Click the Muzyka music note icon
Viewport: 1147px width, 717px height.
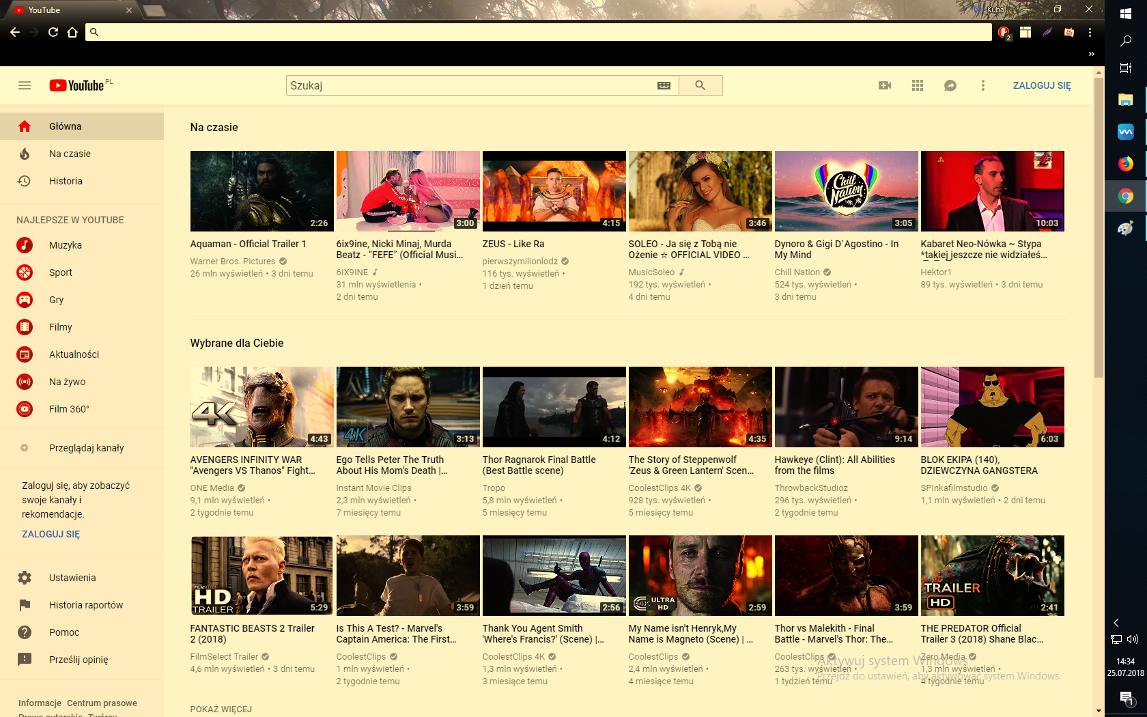coord(25,245)
